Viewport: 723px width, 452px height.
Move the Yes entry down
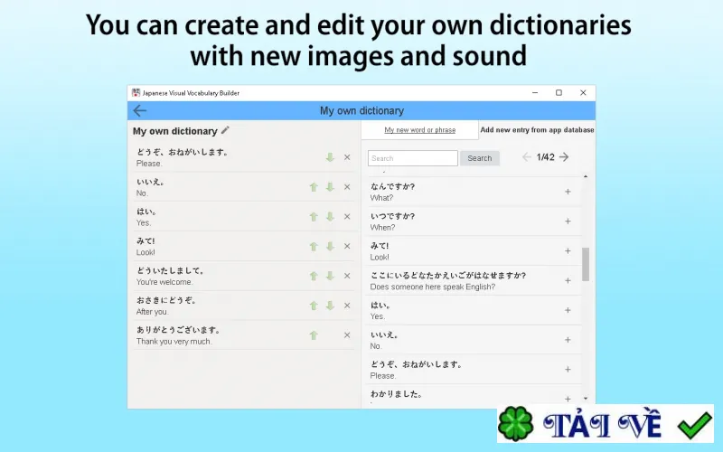(330, 216)
